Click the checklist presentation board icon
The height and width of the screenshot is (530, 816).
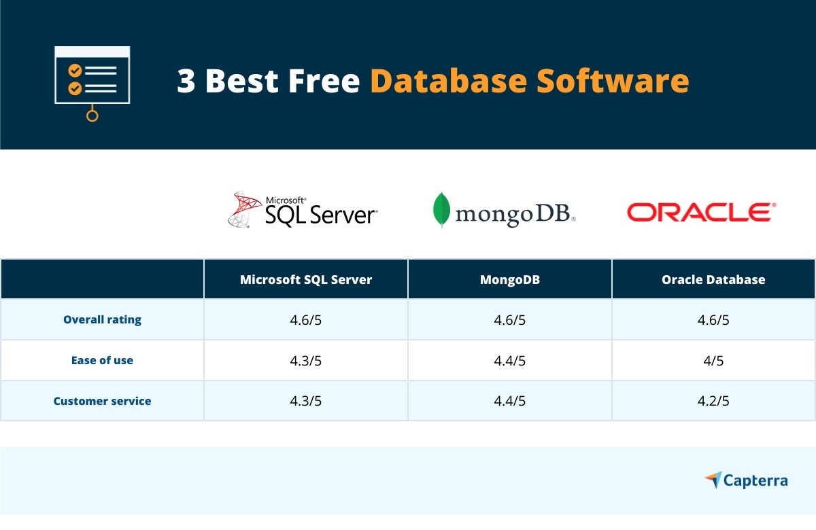[92, 76]
